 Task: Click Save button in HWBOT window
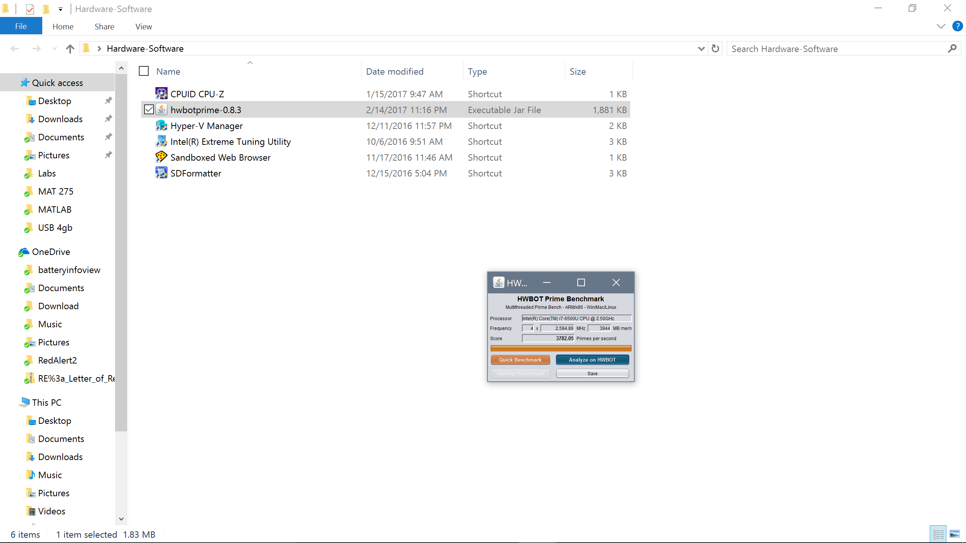(592, 373)
